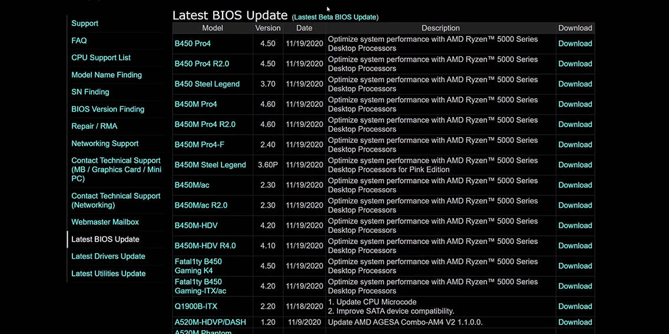Download BIOS for B450M-HDV R4.0
This screenshot has height=334, width=669.
(575, 246)
